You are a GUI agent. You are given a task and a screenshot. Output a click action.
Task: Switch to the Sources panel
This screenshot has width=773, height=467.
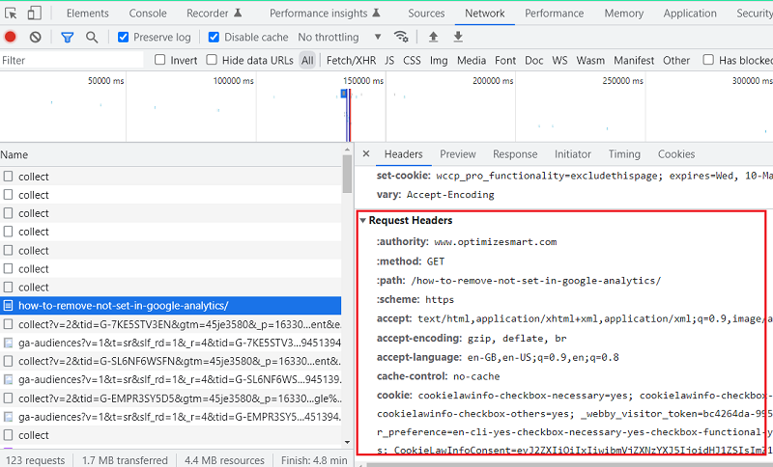pos(426,14)
